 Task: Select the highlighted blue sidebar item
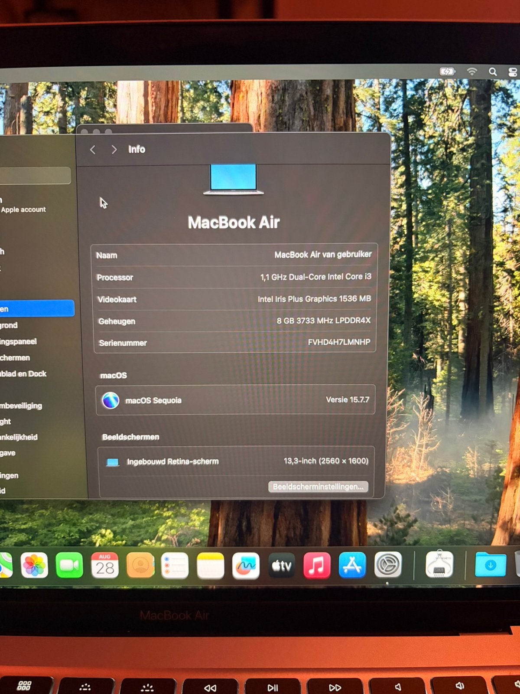click(x=37, y=308)
